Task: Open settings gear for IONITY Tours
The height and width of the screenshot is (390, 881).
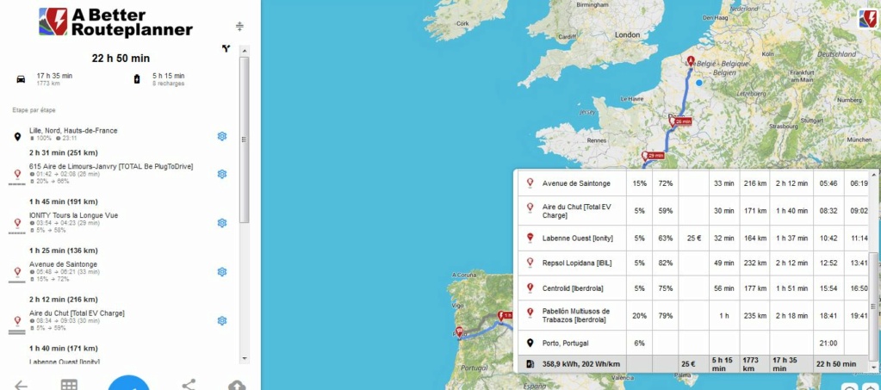Action: click(222, 223)
